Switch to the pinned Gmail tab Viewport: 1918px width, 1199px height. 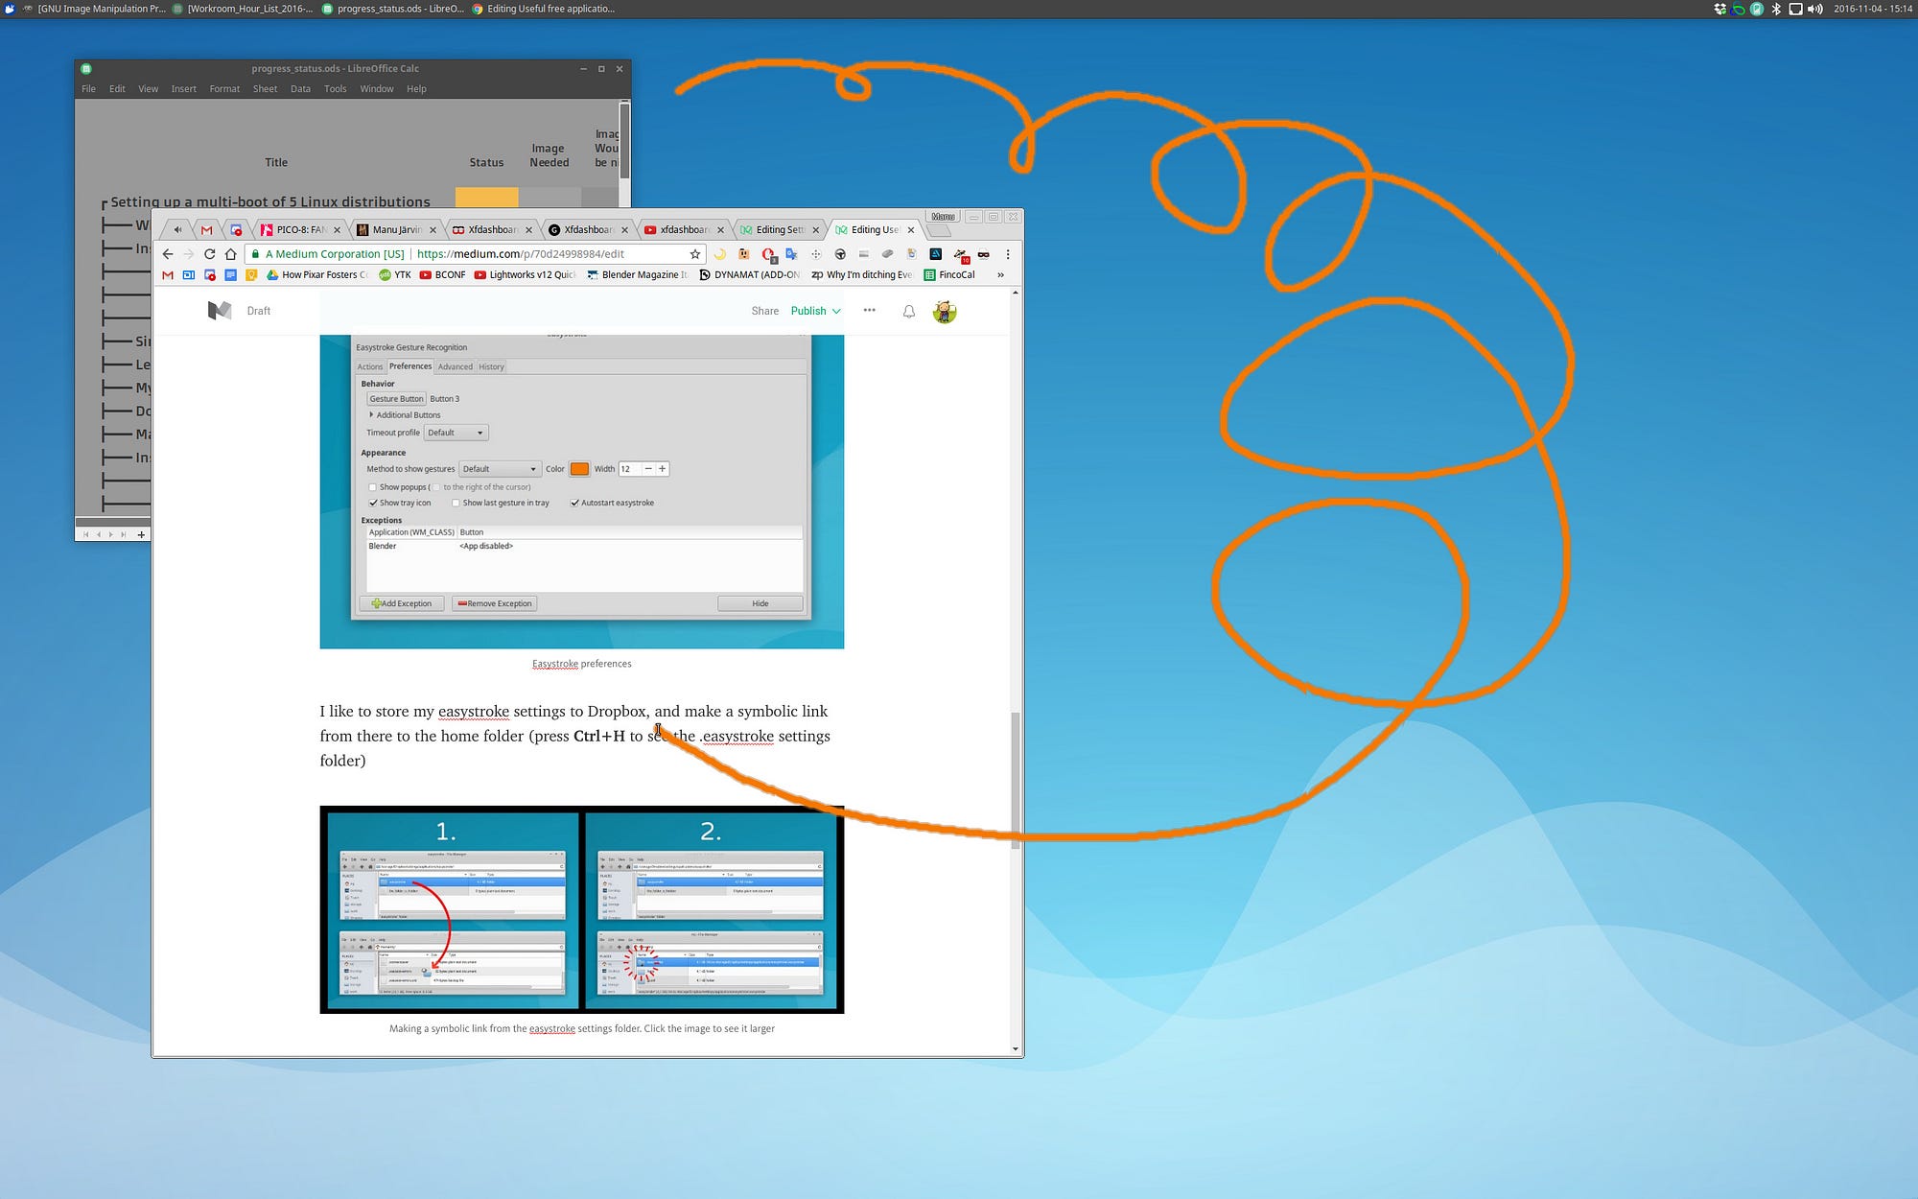[x=206, y=230]
